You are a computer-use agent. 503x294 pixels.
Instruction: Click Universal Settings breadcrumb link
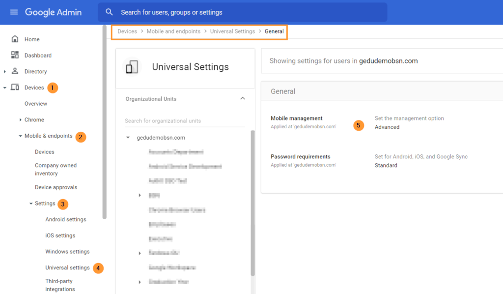pos(232,31)
